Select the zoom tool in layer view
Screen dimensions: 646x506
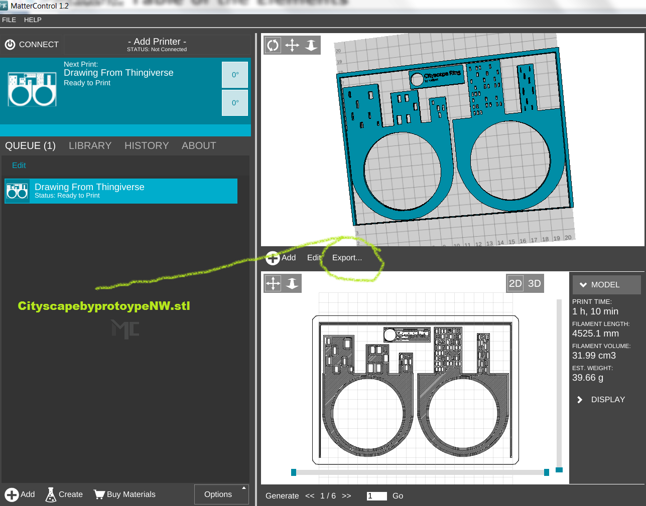point(292,283)
